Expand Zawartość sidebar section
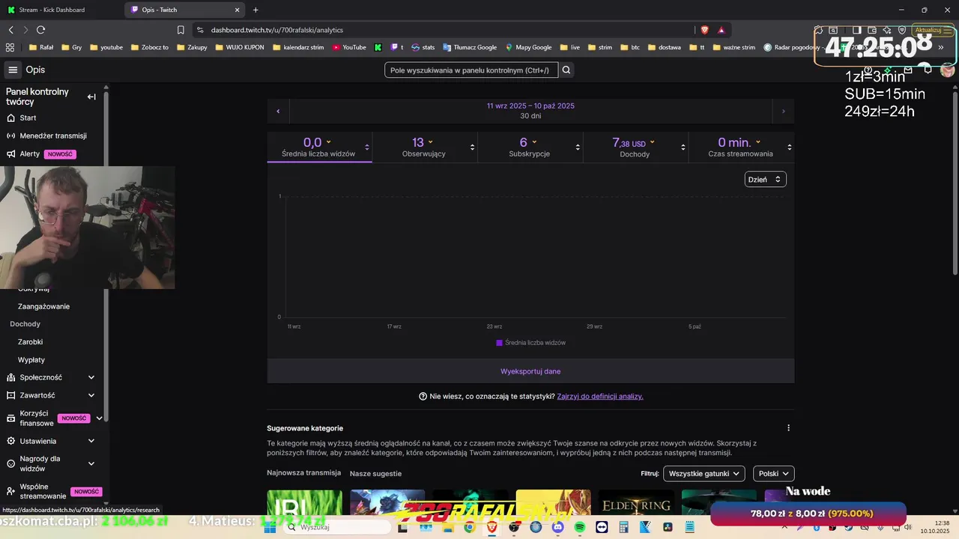Screen dimensions: 959x539 tap(91, 395)
